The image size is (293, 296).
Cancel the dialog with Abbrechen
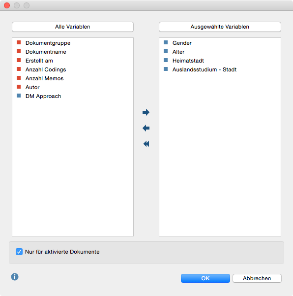coord(257,278)
